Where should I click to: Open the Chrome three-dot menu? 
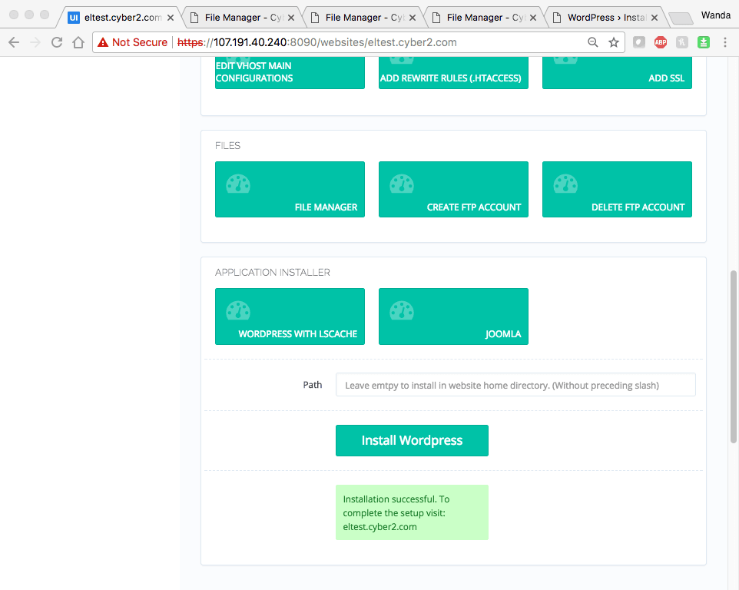725,42
